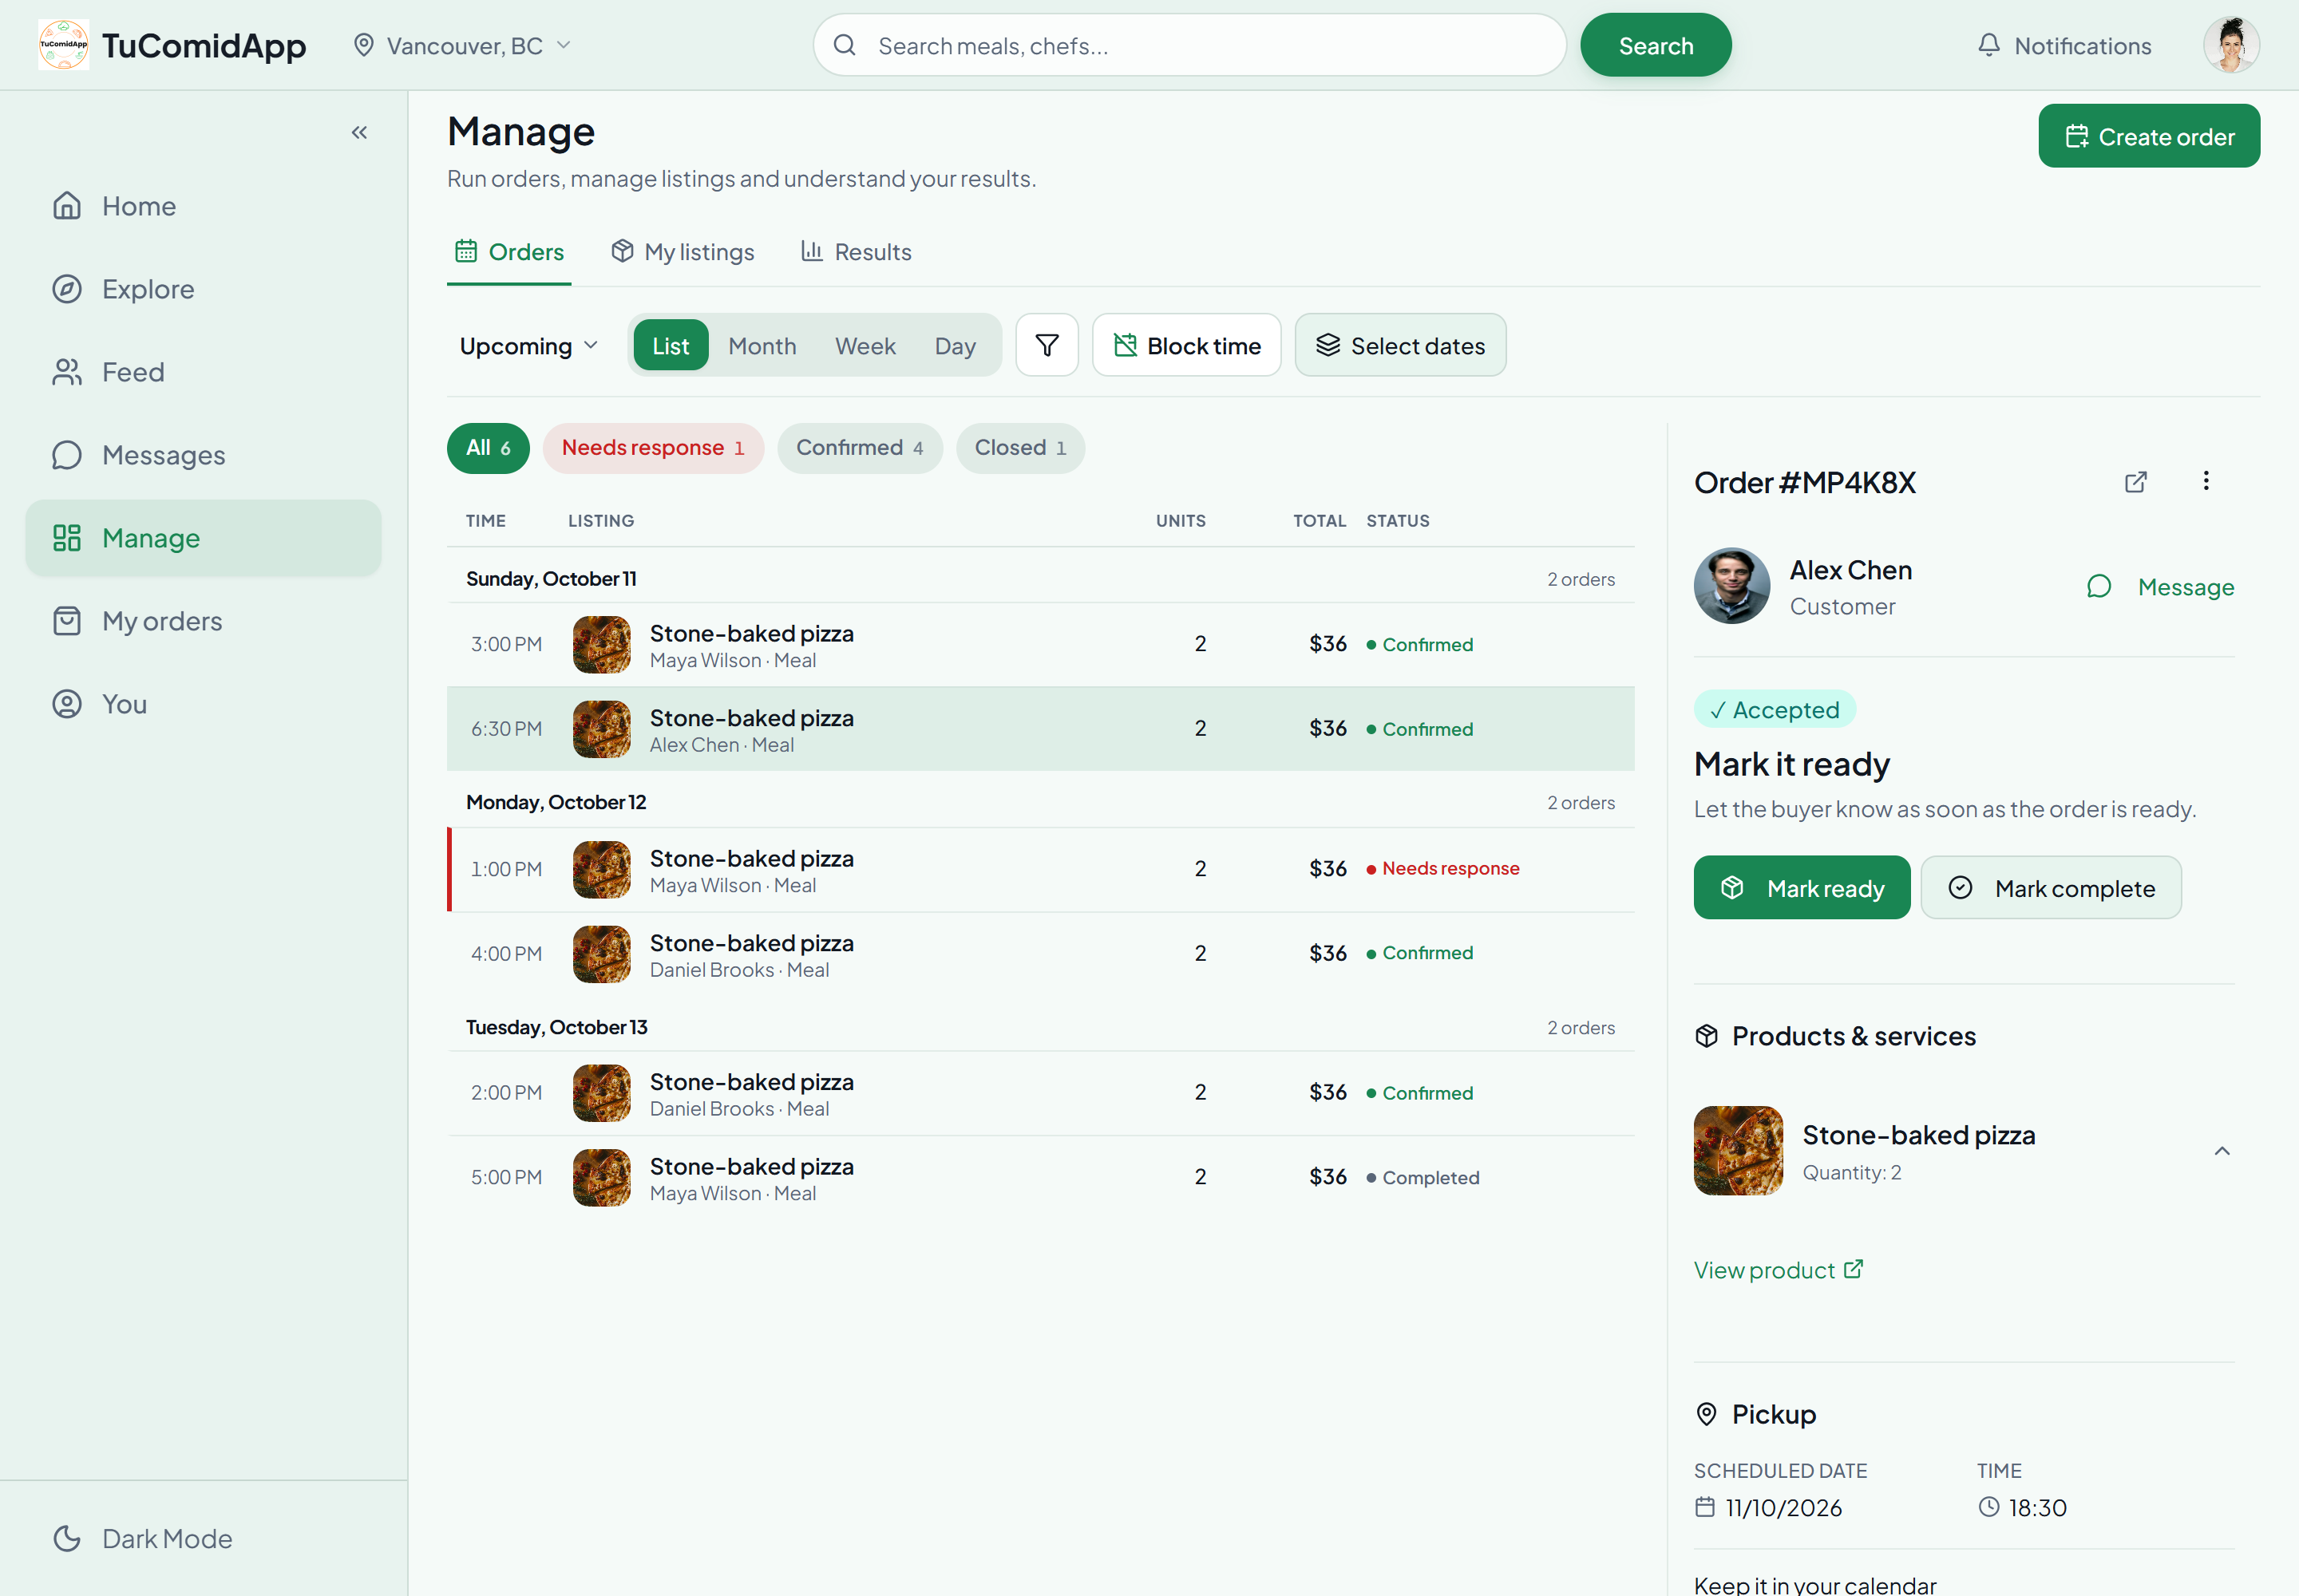Show All orders filter

click(489, 448)
